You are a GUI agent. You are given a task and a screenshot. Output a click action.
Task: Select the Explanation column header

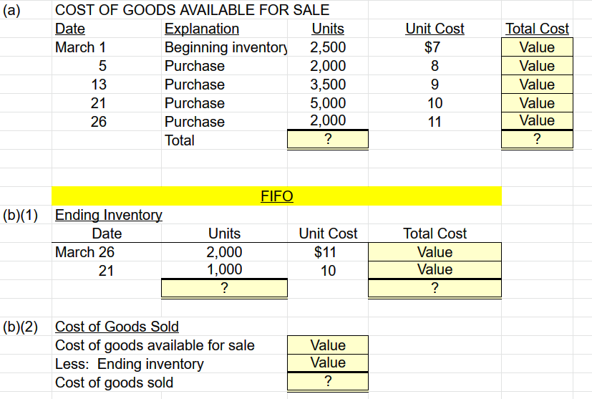tap(202, 29)
